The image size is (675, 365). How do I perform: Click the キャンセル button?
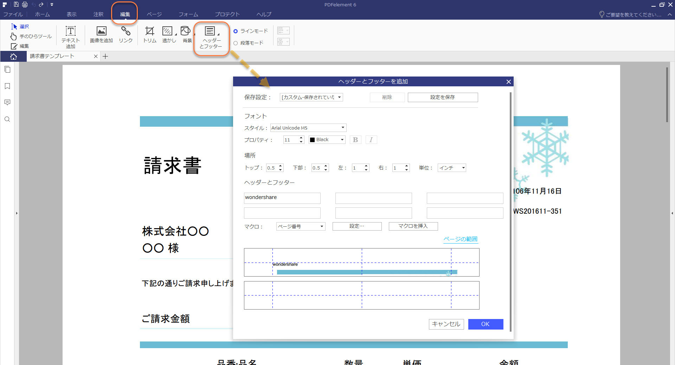pyautogui.click(x=446, y=324)
